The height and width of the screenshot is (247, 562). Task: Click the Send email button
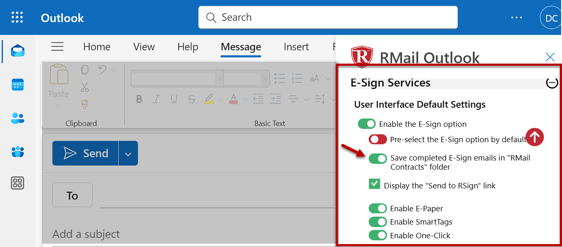tap(86, 153)
